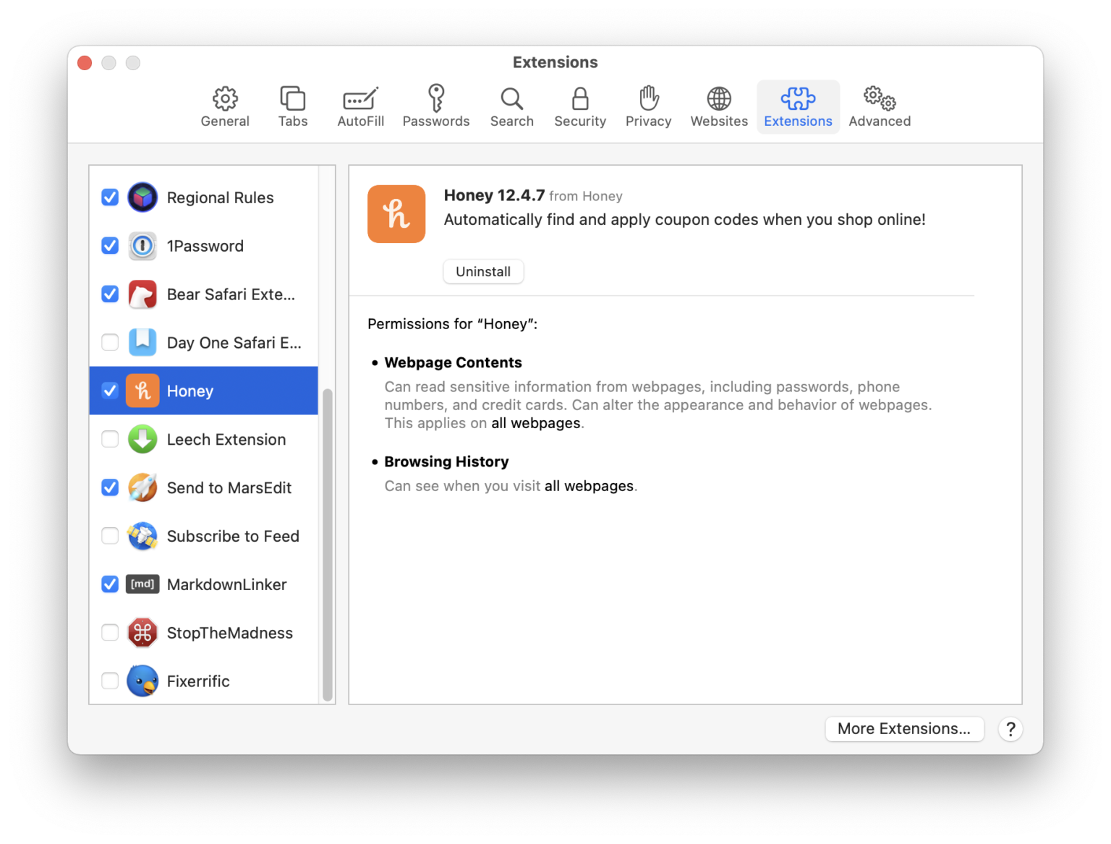Enable the Leech Extension checkbox
Viewport: 1111px width, 844px height.
[109, 439]
